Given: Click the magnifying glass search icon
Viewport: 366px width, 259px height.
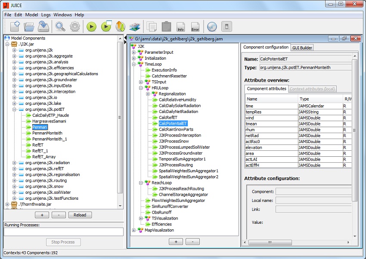Looking at the screenshot, I should click(x=60, y=27).
